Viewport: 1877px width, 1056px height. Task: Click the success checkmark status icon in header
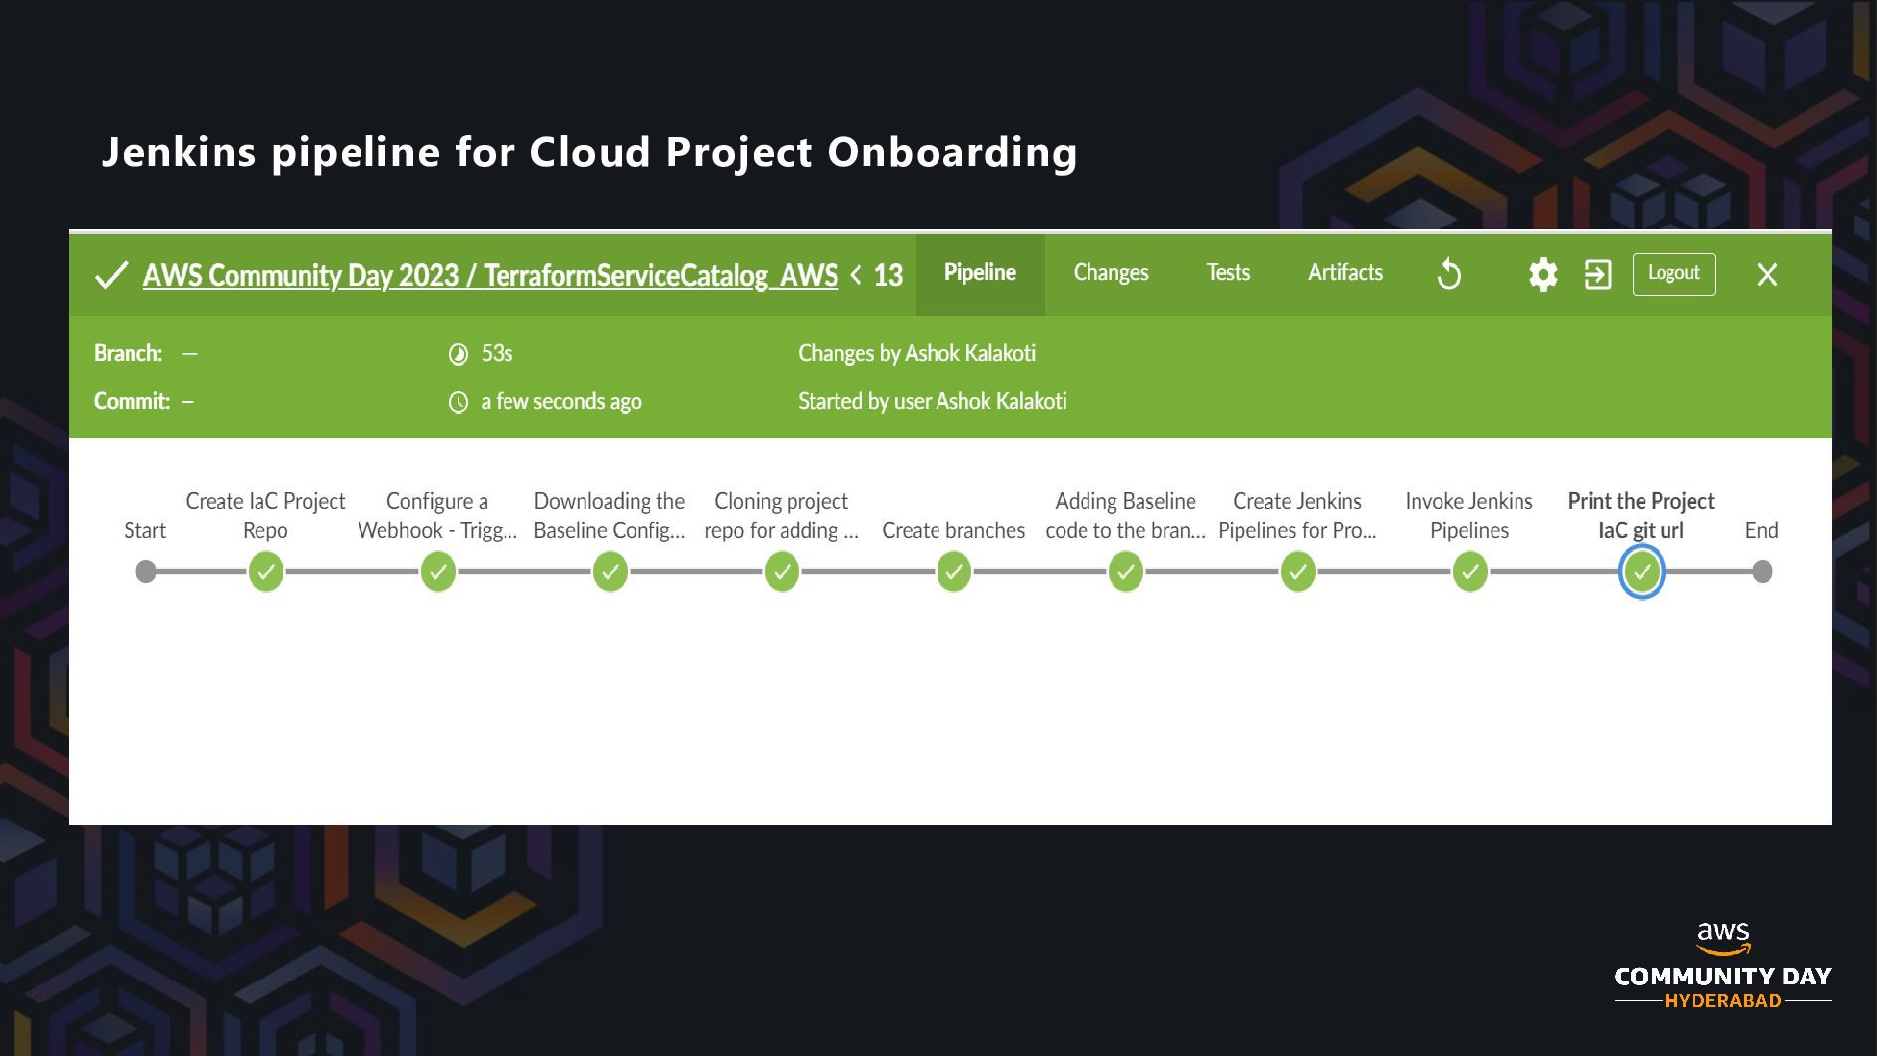click(x=111, y=275)
